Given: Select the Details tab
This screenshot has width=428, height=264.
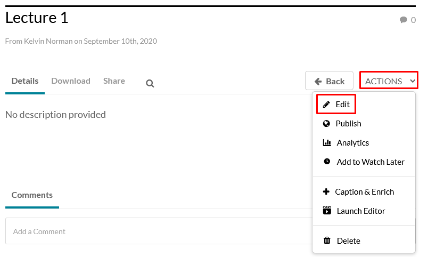Looking at the screenshot, I should tap(25, 81).
